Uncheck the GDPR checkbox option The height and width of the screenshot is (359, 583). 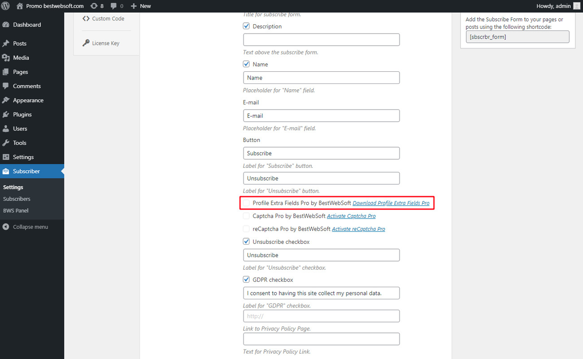click(246, 280)
